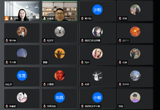
Task: Click the muted mic icon next to 刘宁宁
Action: [120, 41]
